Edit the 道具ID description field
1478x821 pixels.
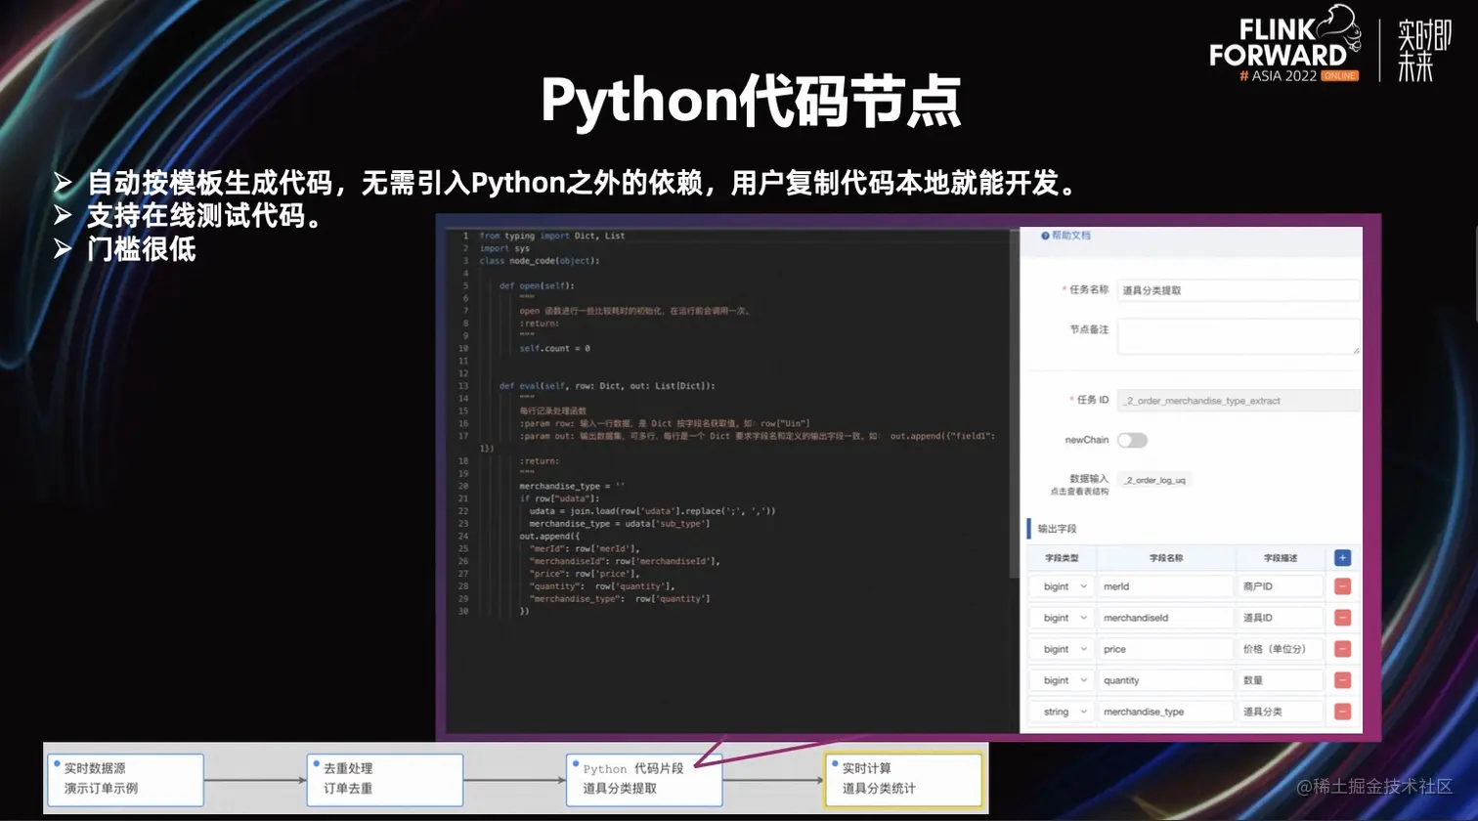tap(1281, 618)
